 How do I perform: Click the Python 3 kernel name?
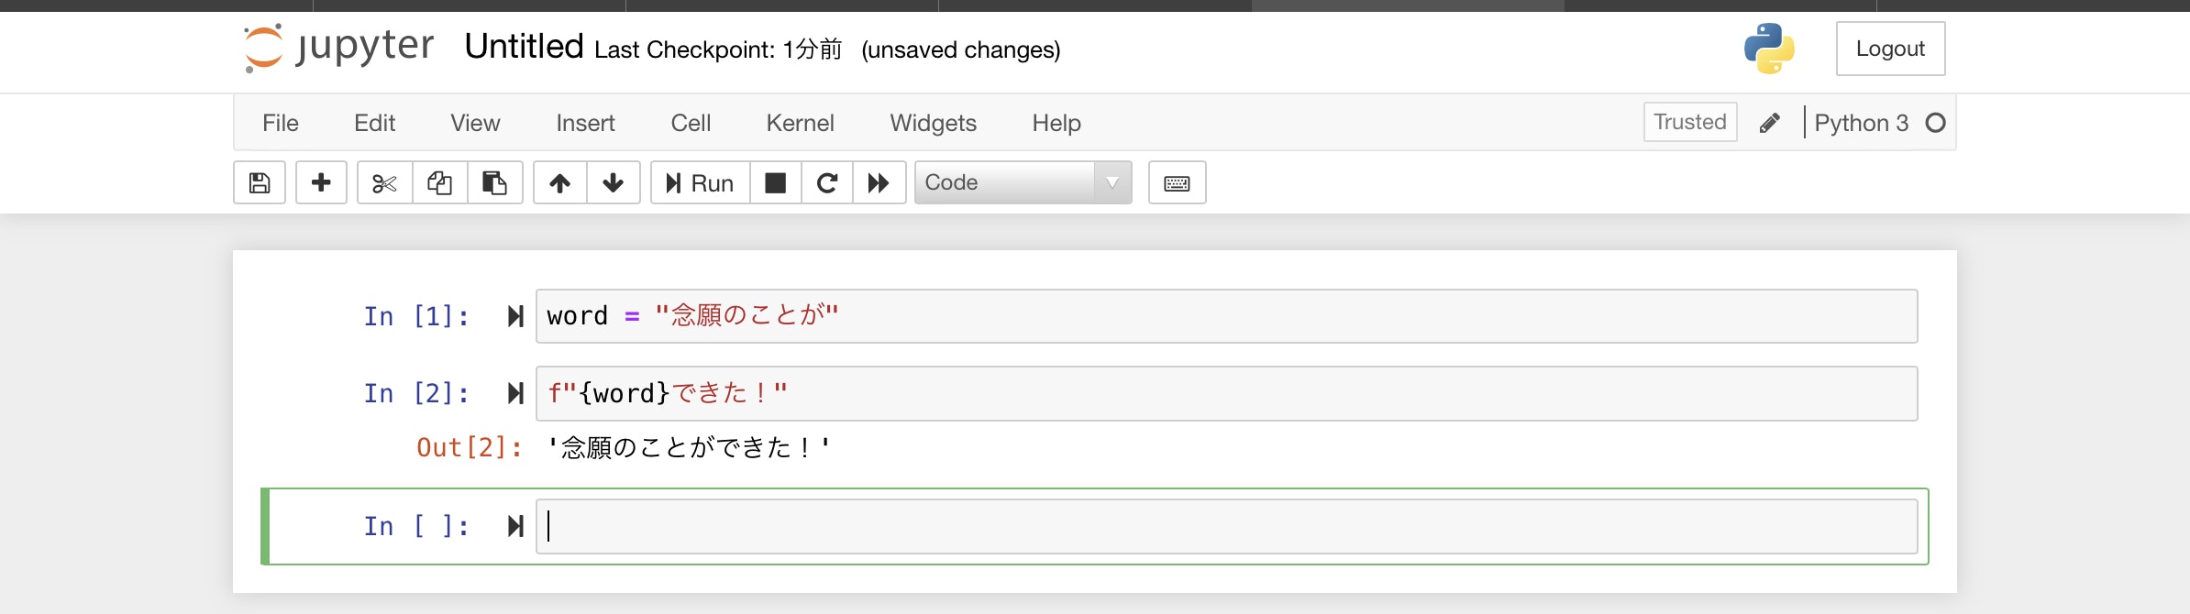tap(1861, 123)
